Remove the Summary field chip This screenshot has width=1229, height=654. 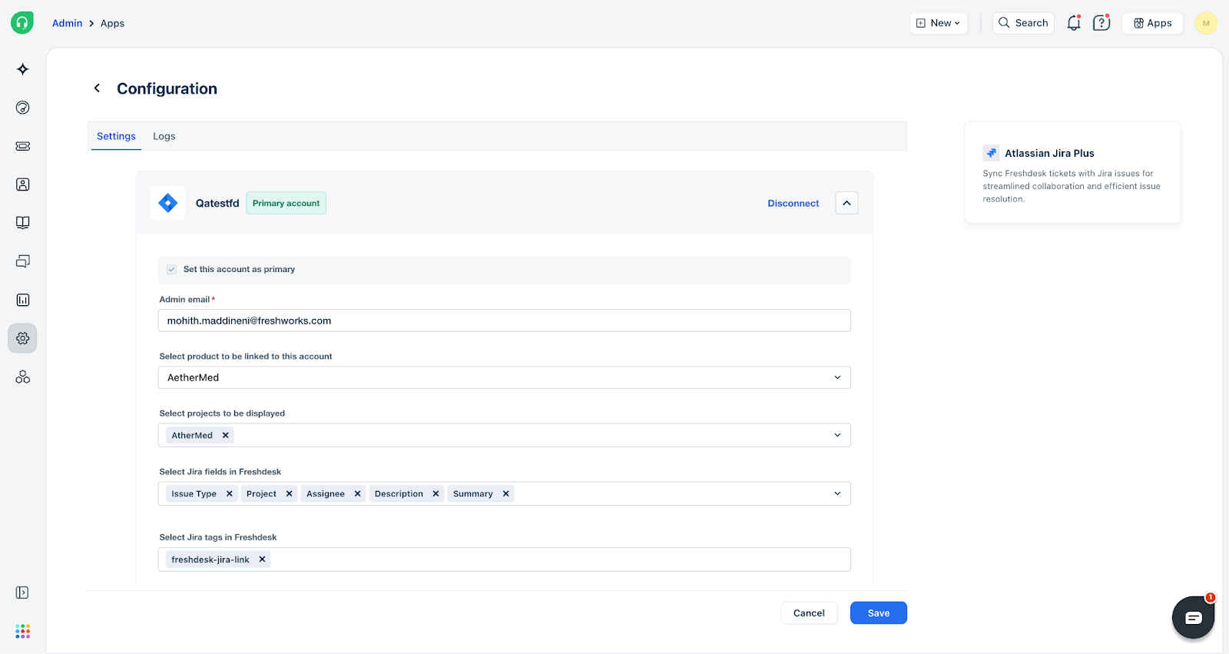tap(505, 493)
